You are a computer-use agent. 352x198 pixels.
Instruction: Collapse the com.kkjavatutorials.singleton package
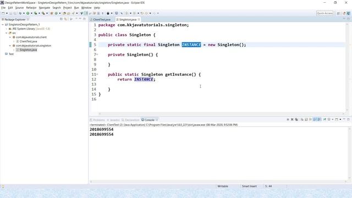point(10,46)
